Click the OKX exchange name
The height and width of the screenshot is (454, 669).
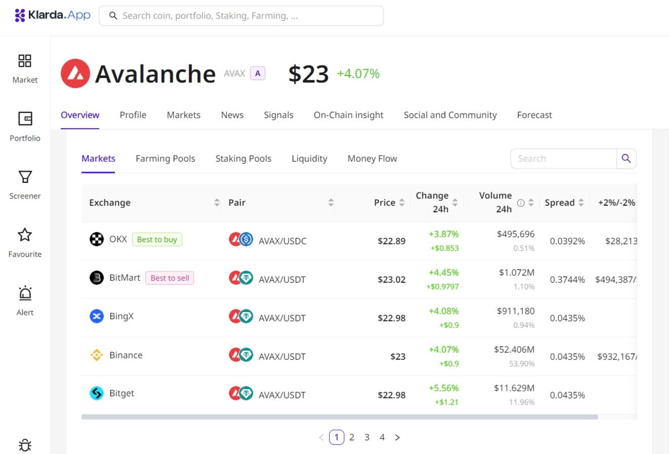118,239
